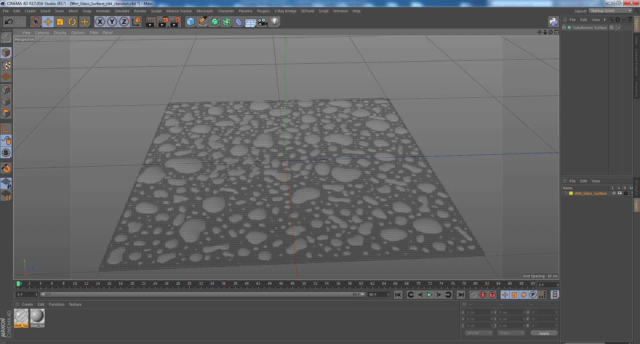Switch to Texture mode
Screen dimensions: 640x344
6,65
